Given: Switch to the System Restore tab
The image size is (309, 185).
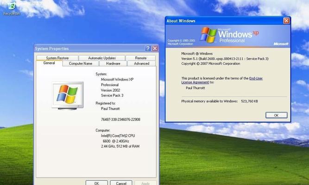Looking at the screenshot, I should tap(57, 58).
